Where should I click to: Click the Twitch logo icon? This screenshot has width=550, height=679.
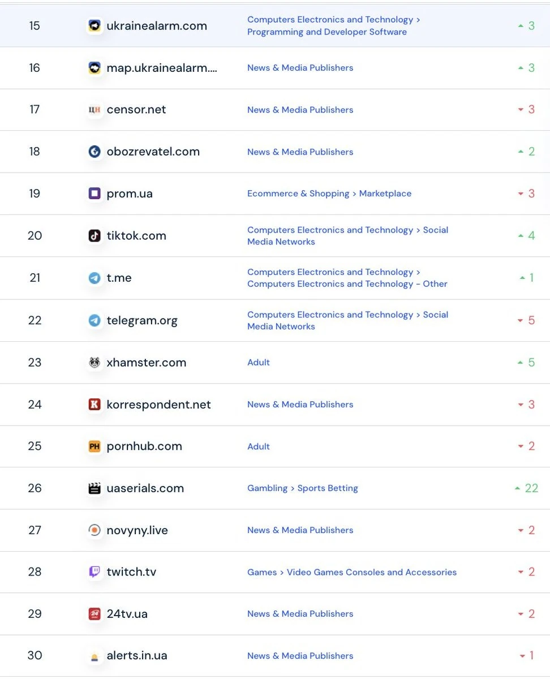click(x=94, y=571)
